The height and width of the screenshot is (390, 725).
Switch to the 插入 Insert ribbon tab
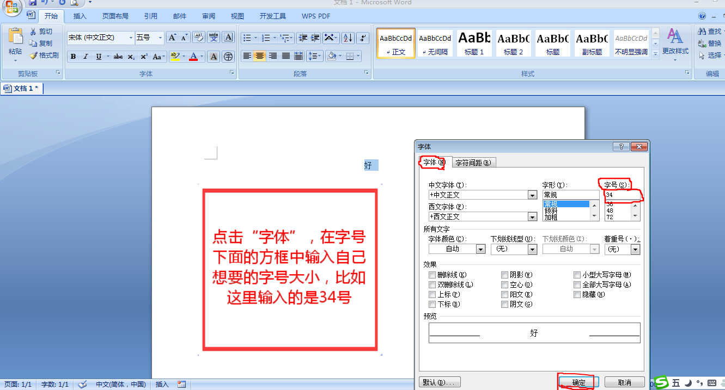click(80, 16)
